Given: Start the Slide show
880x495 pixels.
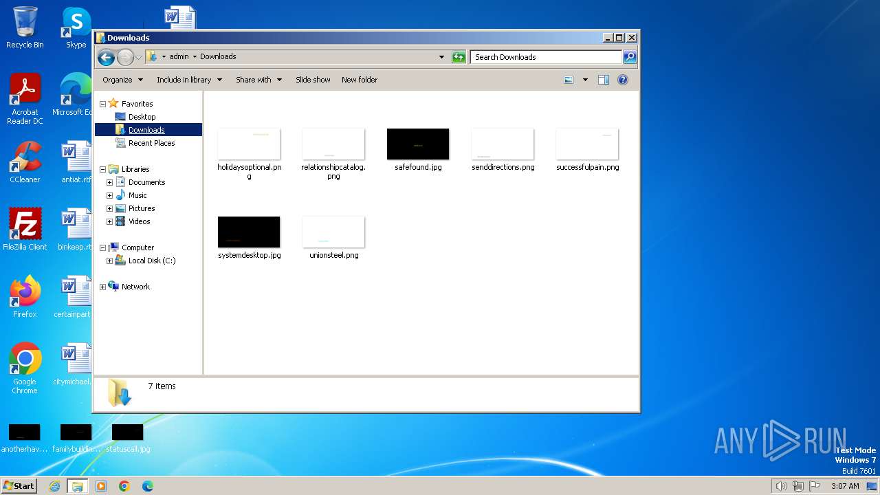Looking at the screenshot, I should pos(313,80).
